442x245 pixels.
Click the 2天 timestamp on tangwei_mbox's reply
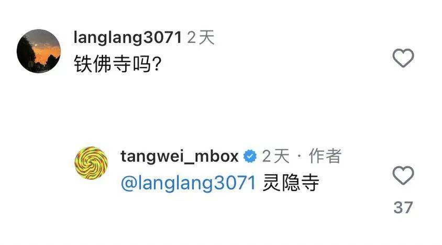[x=275, y=156]
